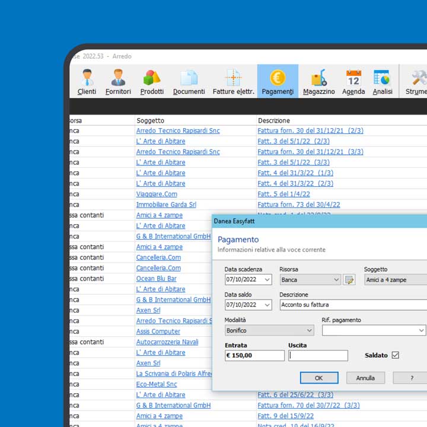Open the Fornitori section icon
This screenshot has height=427, width=427.
click(x=118, y=78)
